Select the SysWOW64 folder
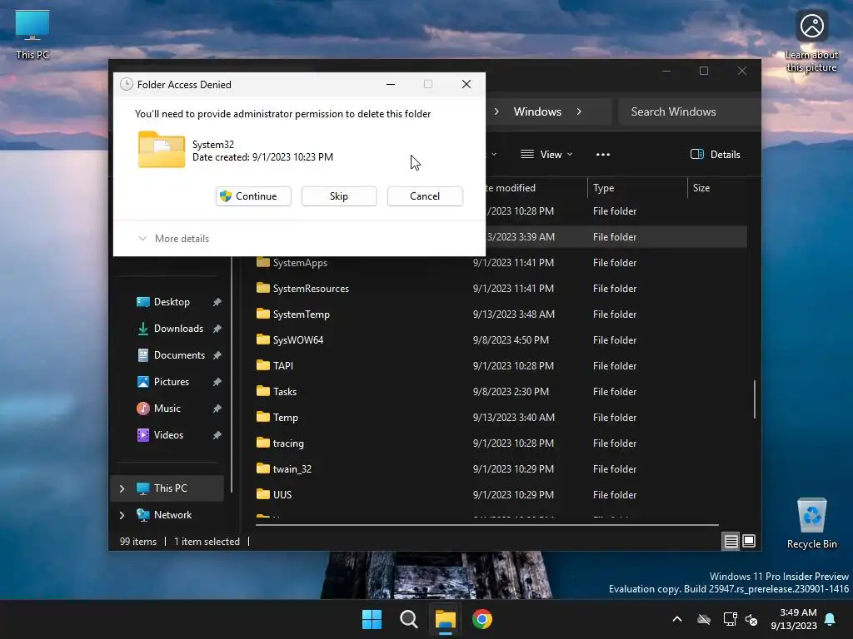The height and width of the screenshot is (639, 853). (298, 340)
